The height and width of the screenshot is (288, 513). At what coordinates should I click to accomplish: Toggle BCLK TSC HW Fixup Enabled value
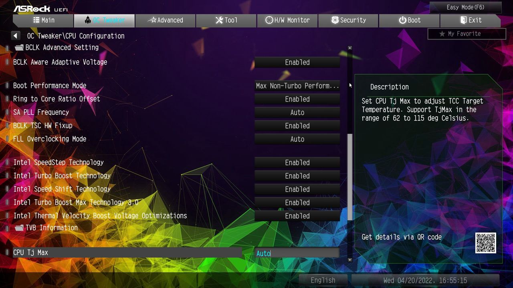click(297, 126)
